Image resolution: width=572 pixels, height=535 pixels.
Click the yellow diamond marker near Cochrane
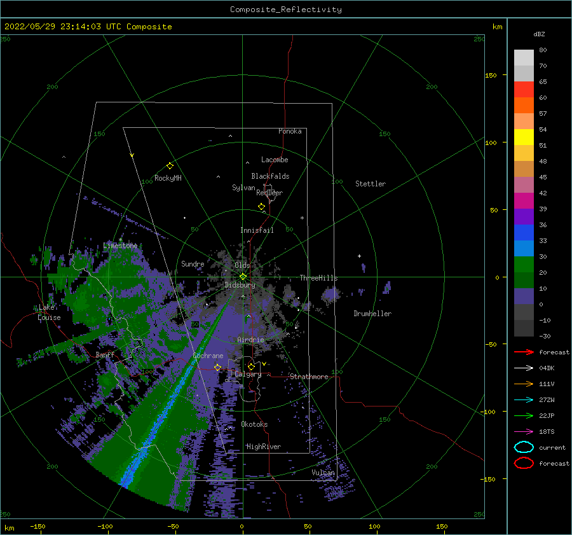[218, 367]
